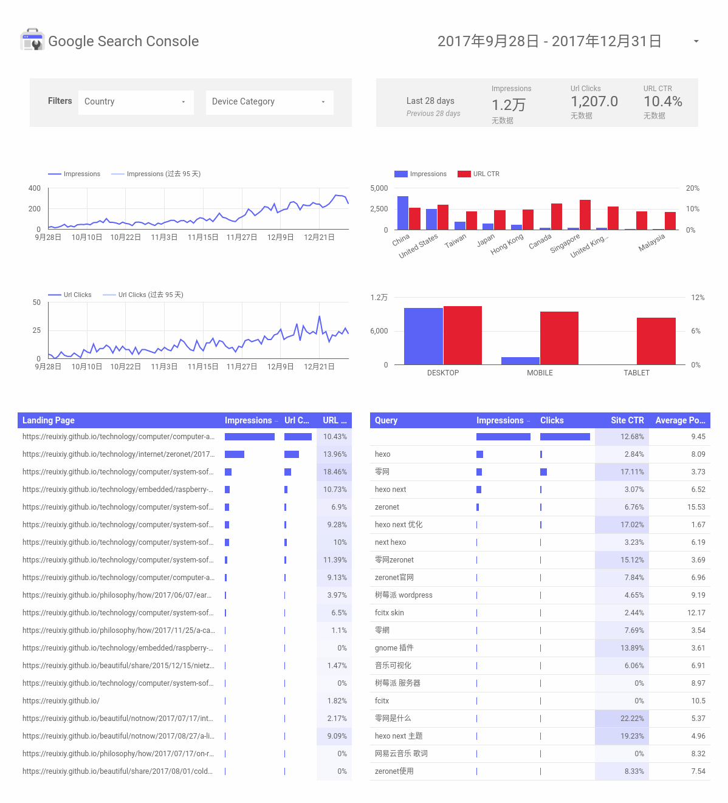
Task: Select the '网易云音乐 歌词' query row
Action: 540,754
